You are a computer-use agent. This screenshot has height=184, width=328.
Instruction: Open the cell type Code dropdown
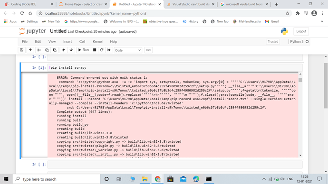[x=128, y=50]
